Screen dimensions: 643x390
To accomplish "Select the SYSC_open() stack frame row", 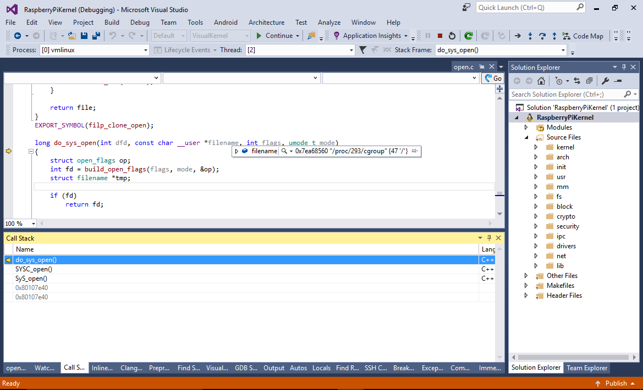I will 241,269.
